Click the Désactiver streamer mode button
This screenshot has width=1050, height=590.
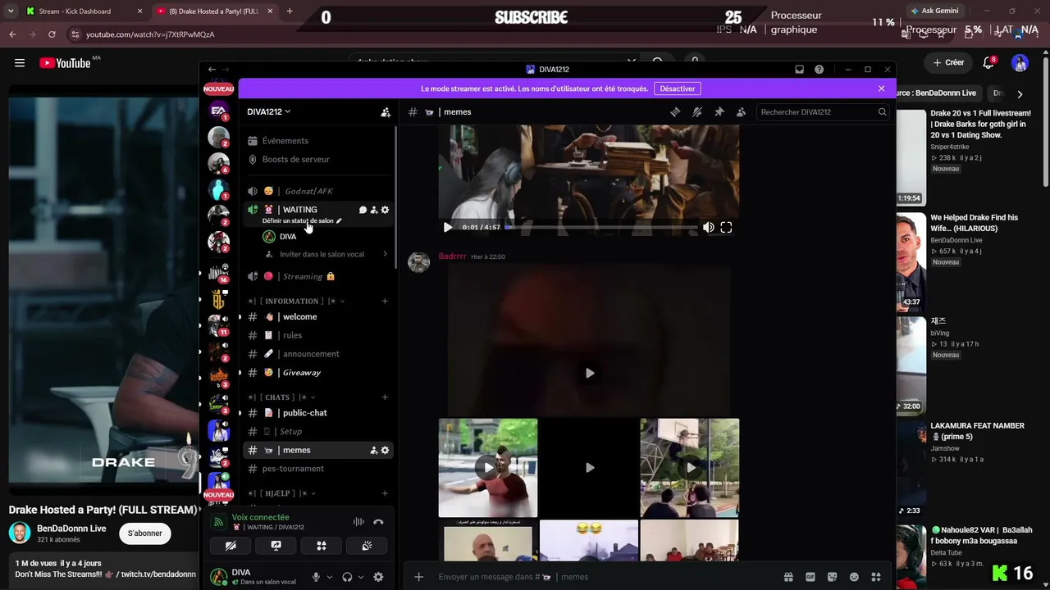(678, 88)
